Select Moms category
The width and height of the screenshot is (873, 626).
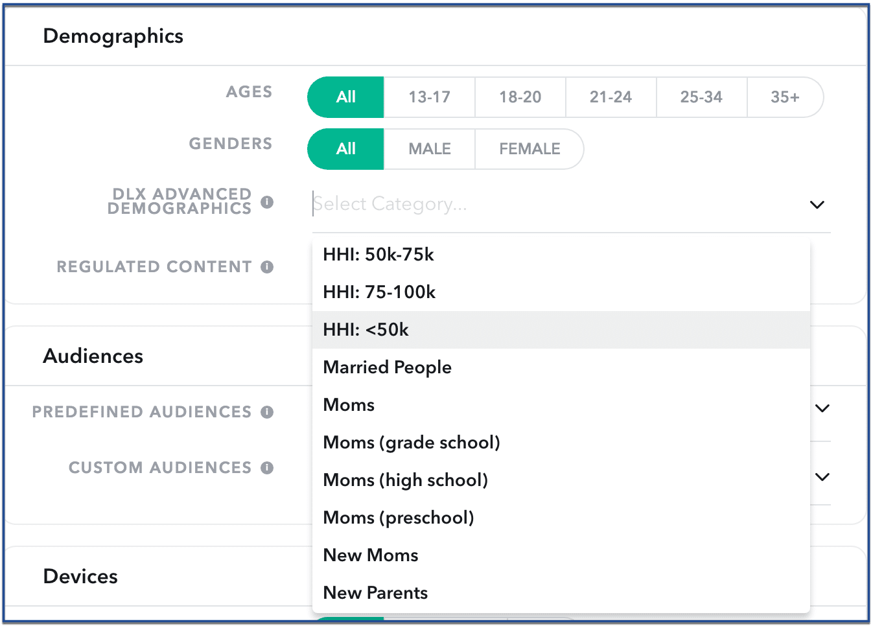click(561, 405)
